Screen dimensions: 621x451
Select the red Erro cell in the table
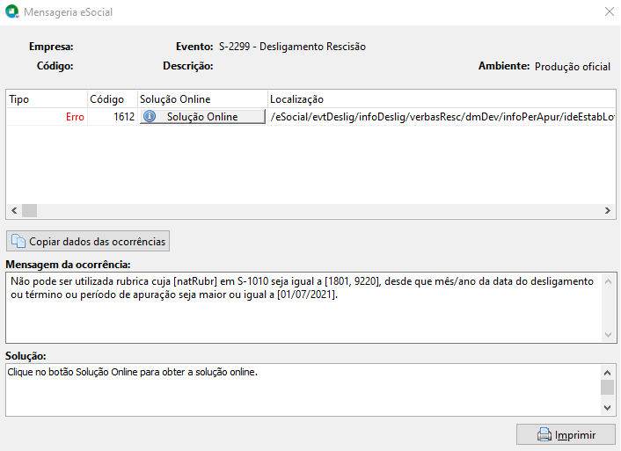[75, 117]
